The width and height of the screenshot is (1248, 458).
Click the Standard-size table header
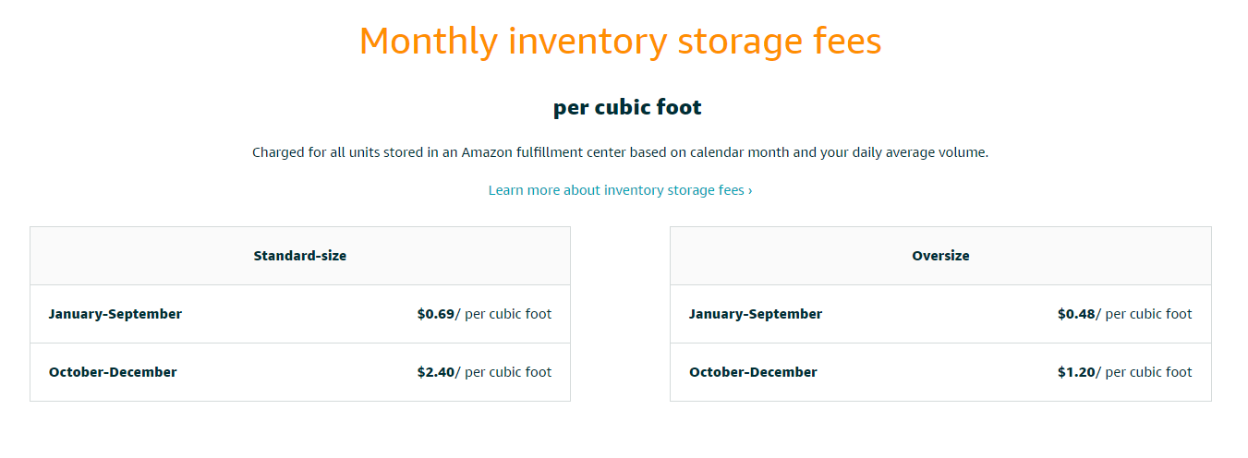click(x=300, y=256)
